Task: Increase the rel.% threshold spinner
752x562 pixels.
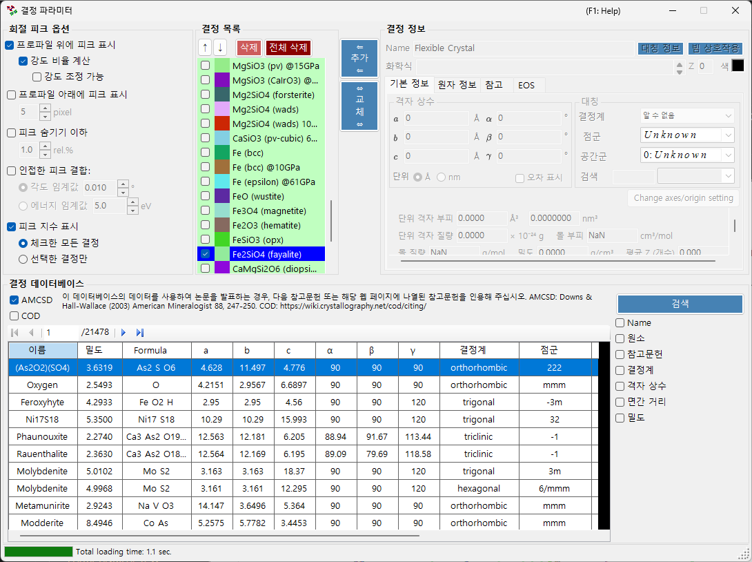Action: [x=45, y=146]
